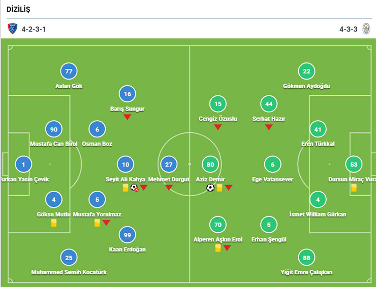Click Mehmet Durgut's substitution arrow
376x287 pixels.
[x=169, y=188]
